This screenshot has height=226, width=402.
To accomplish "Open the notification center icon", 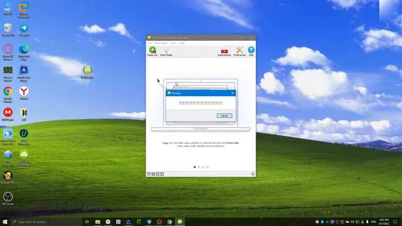I will pos(395,222).
